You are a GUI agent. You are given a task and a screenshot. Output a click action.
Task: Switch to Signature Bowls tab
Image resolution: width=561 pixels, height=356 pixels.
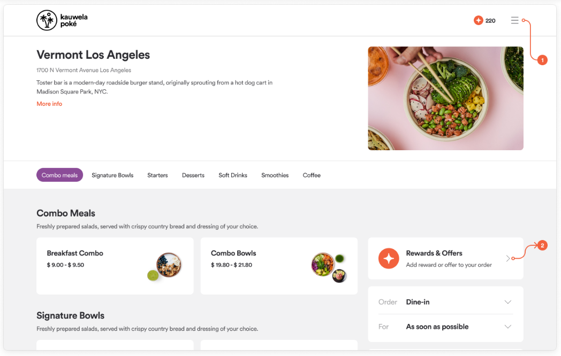(x=112, y=175)
